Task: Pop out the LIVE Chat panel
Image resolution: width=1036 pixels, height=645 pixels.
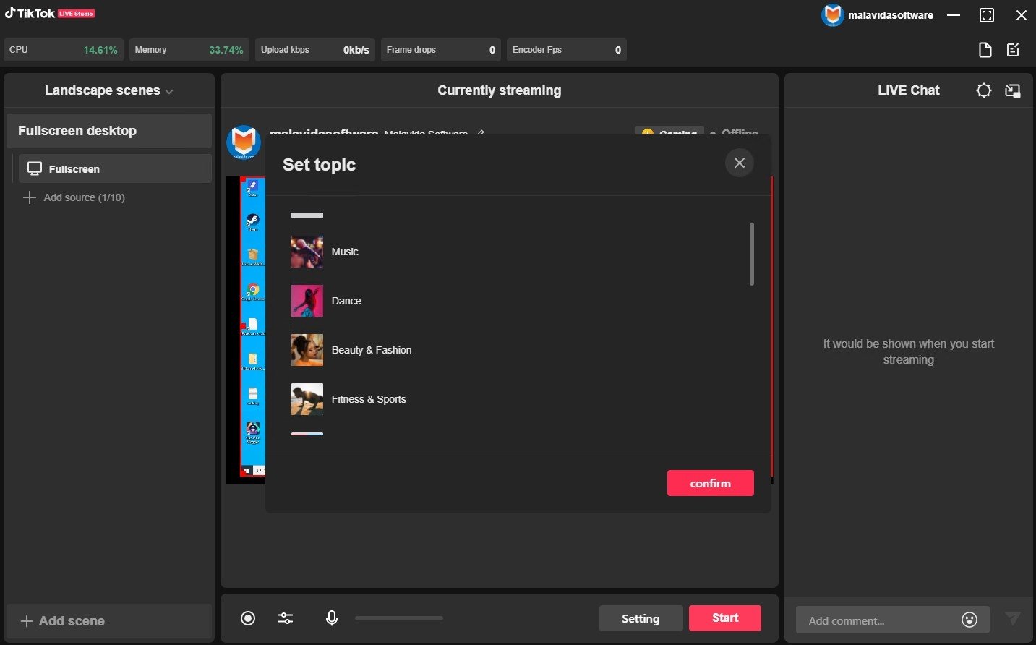Action: [x=1012, y=90]
